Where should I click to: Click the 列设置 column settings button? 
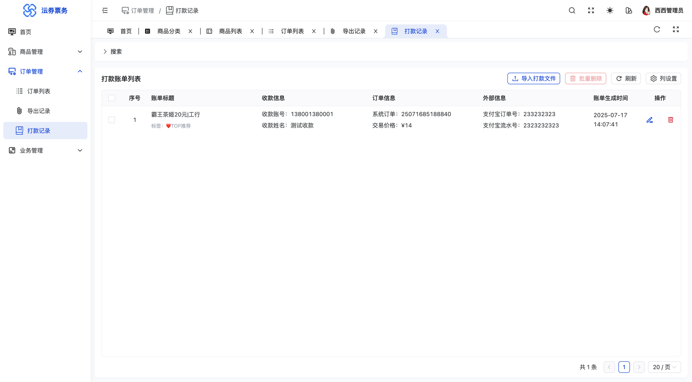(663, 79)
